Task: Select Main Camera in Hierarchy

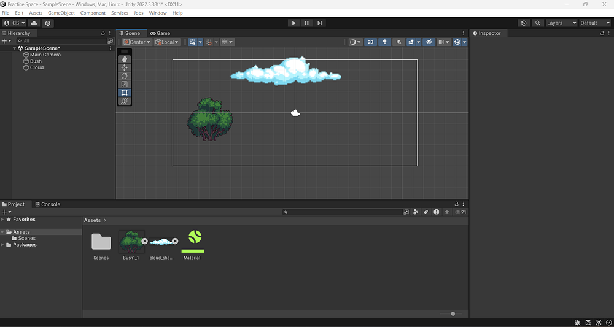Action: pyautogui.click(x=45, y=55)
